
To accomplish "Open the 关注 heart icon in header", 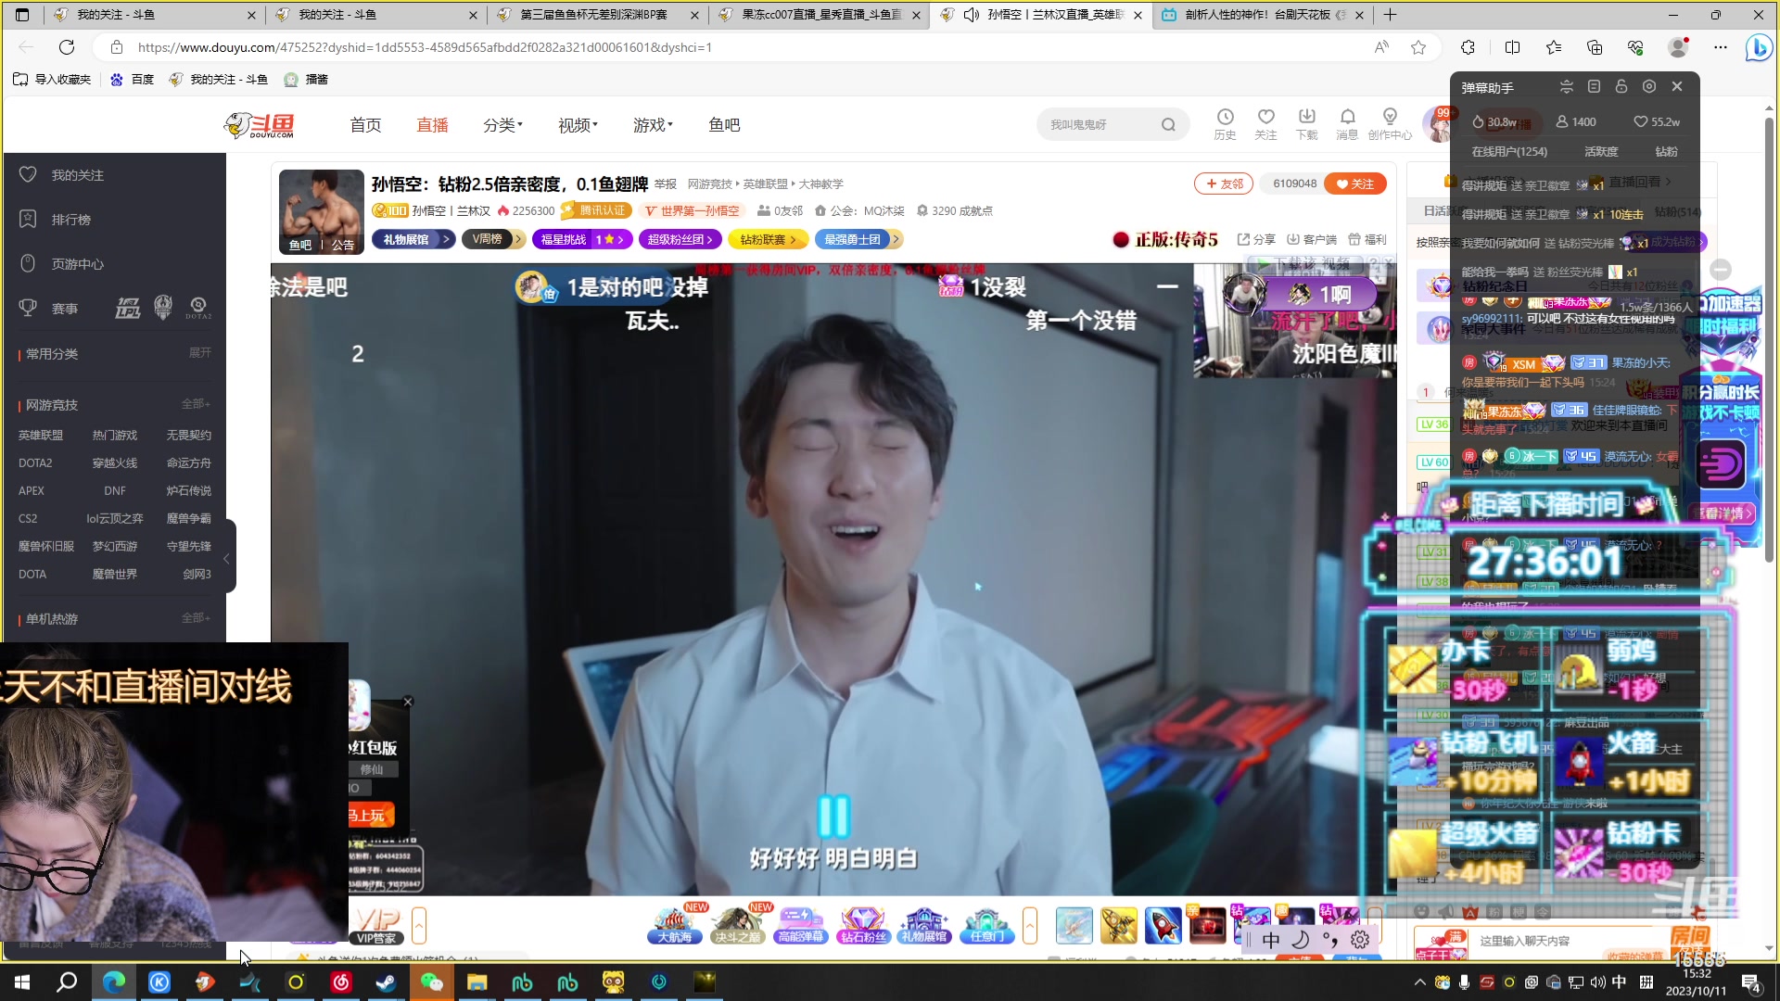I will (x=1265, y=123).
